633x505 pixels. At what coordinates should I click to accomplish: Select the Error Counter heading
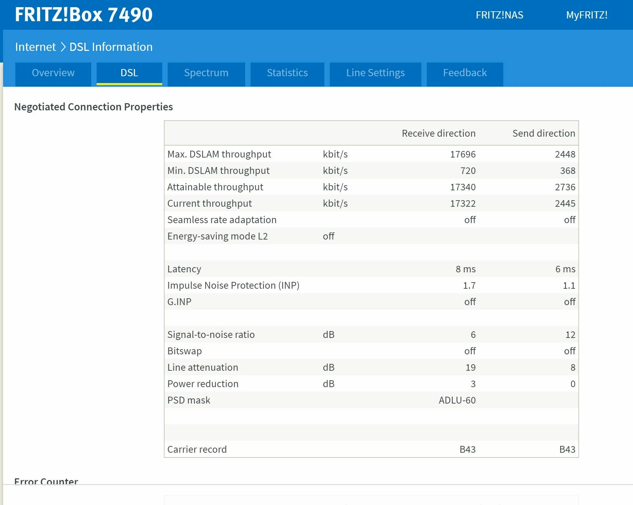click(46, 481)
